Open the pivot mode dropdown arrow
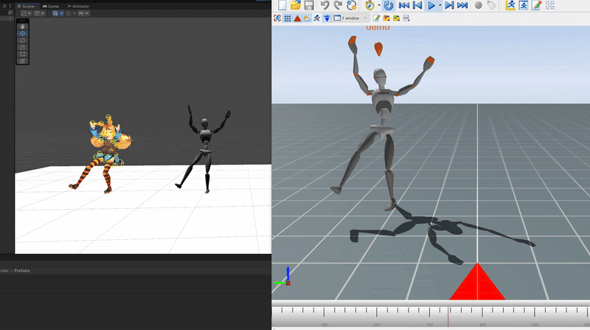The width and height of the screenshot is (590, 330). (29, 13)
